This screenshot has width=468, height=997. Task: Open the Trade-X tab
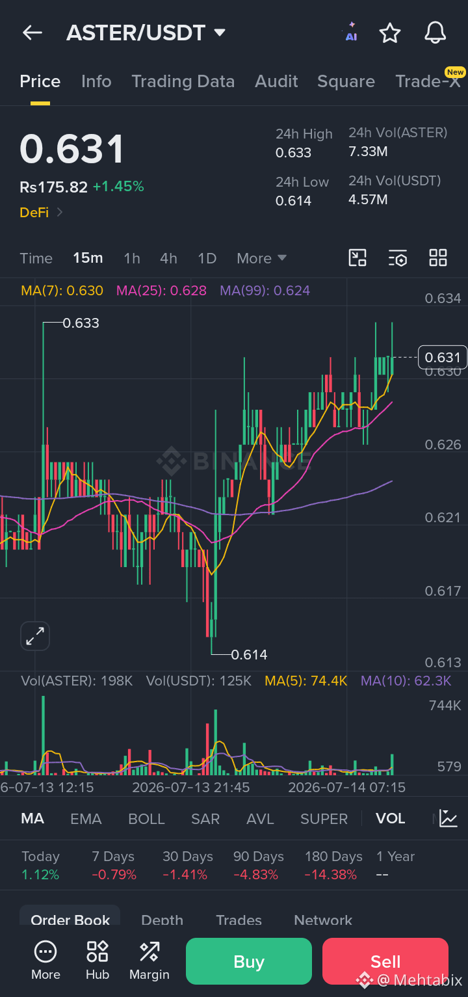pyautogui.click(x=428, y=81)
